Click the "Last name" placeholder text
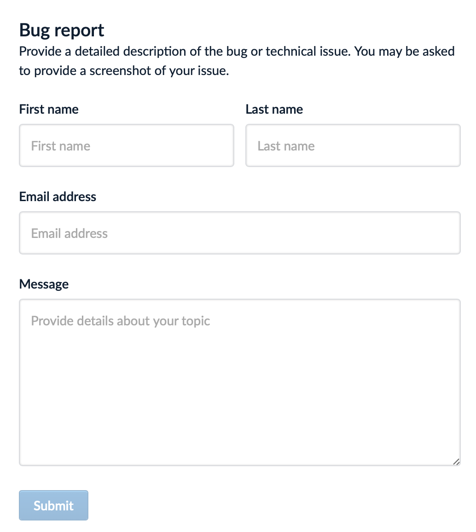Viewport: 476px width, 532px height. [x=286, y=146]
